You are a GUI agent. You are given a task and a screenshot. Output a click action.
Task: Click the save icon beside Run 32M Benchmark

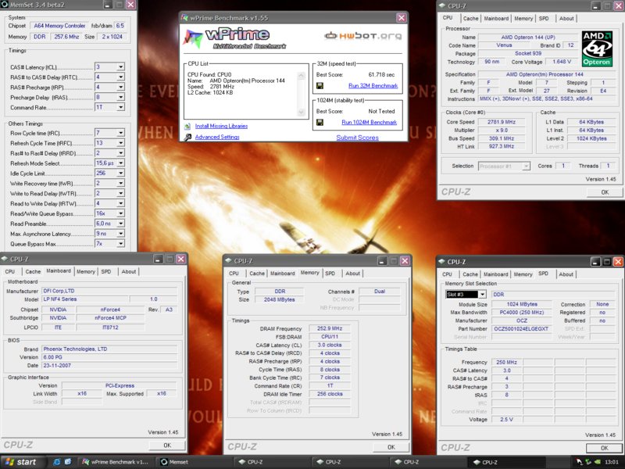(x=320, y=86)
